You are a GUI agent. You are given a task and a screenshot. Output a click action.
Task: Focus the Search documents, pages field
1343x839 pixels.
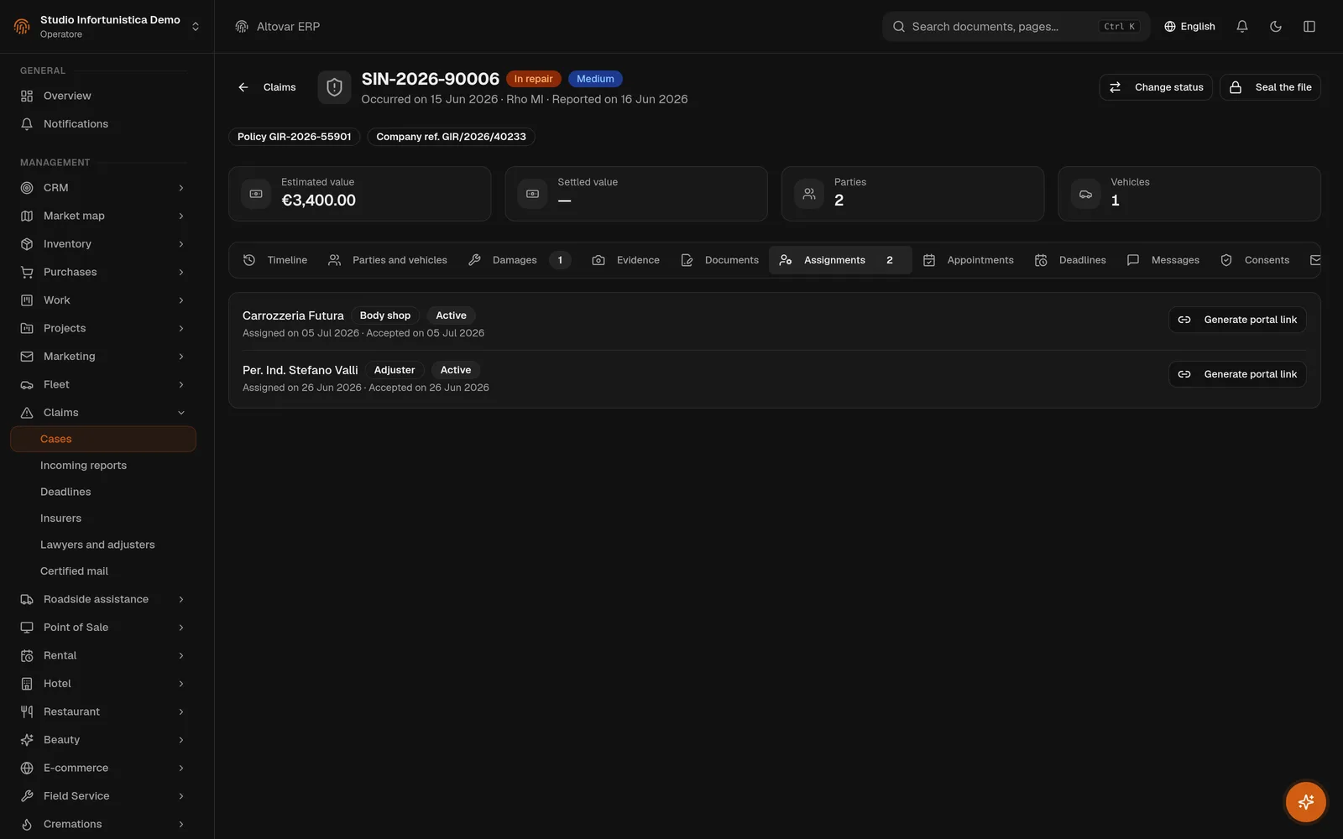1016,27
